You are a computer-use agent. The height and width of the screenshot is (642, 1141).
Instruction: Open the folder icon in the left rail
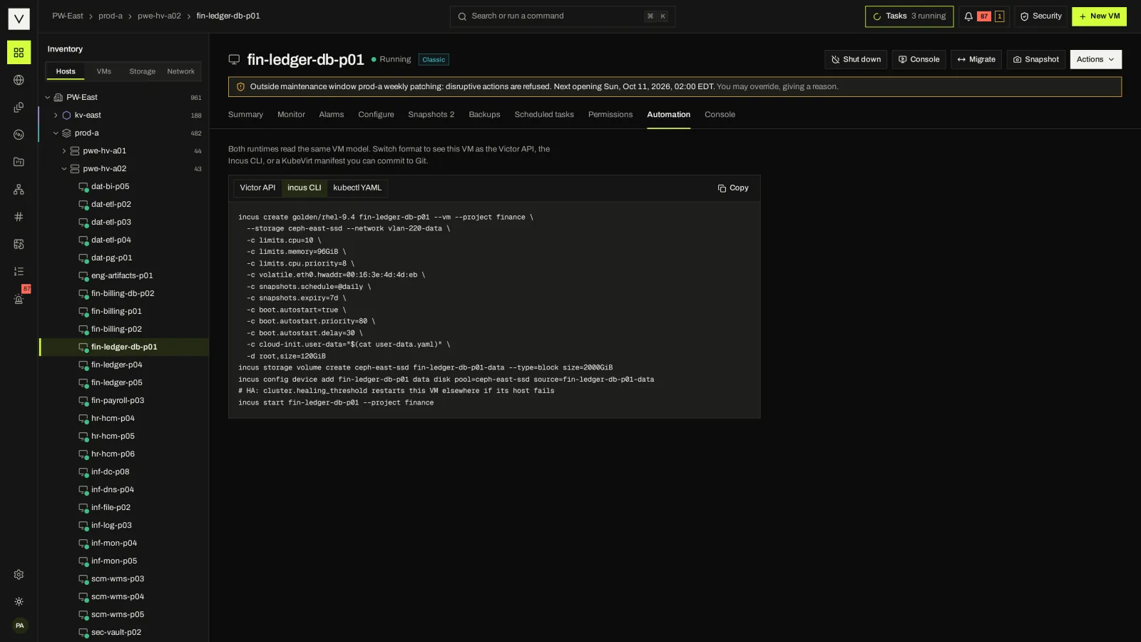coord(19,162)
